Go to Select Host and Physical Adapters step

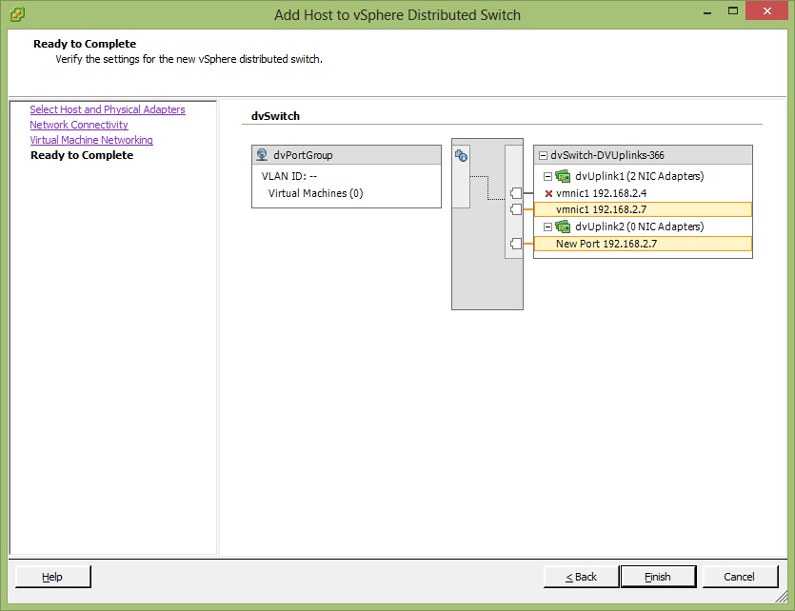click(108, 109)
